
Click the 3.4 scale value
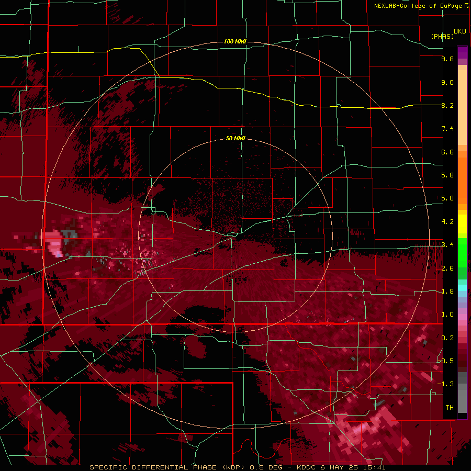(447, 245)
